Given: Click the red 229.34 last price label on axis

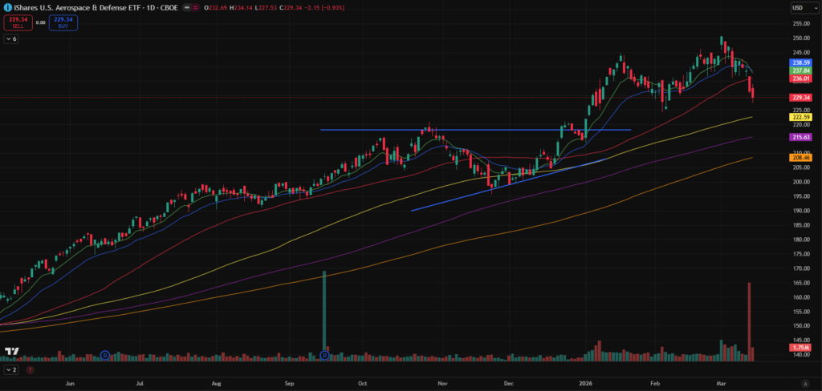Looking at the screenshot, I should (x=800, y=97).
